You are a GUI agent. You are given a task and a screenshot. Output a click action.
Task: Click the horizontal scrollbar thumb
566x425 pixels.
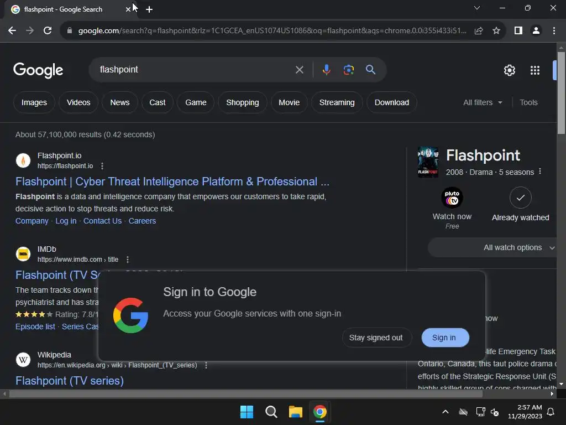[x=246, y=393]
